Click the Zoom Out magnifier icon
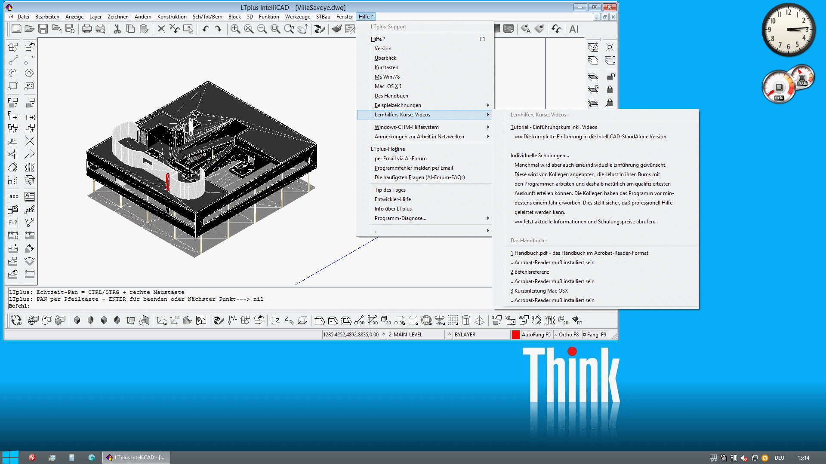This screenshot has height=464, width=826. (262, 29)
